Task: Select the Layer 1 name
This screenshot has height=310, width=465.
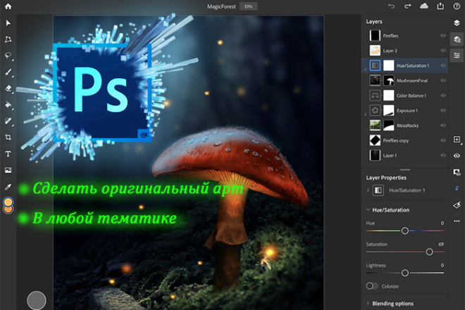Action: 390,156
